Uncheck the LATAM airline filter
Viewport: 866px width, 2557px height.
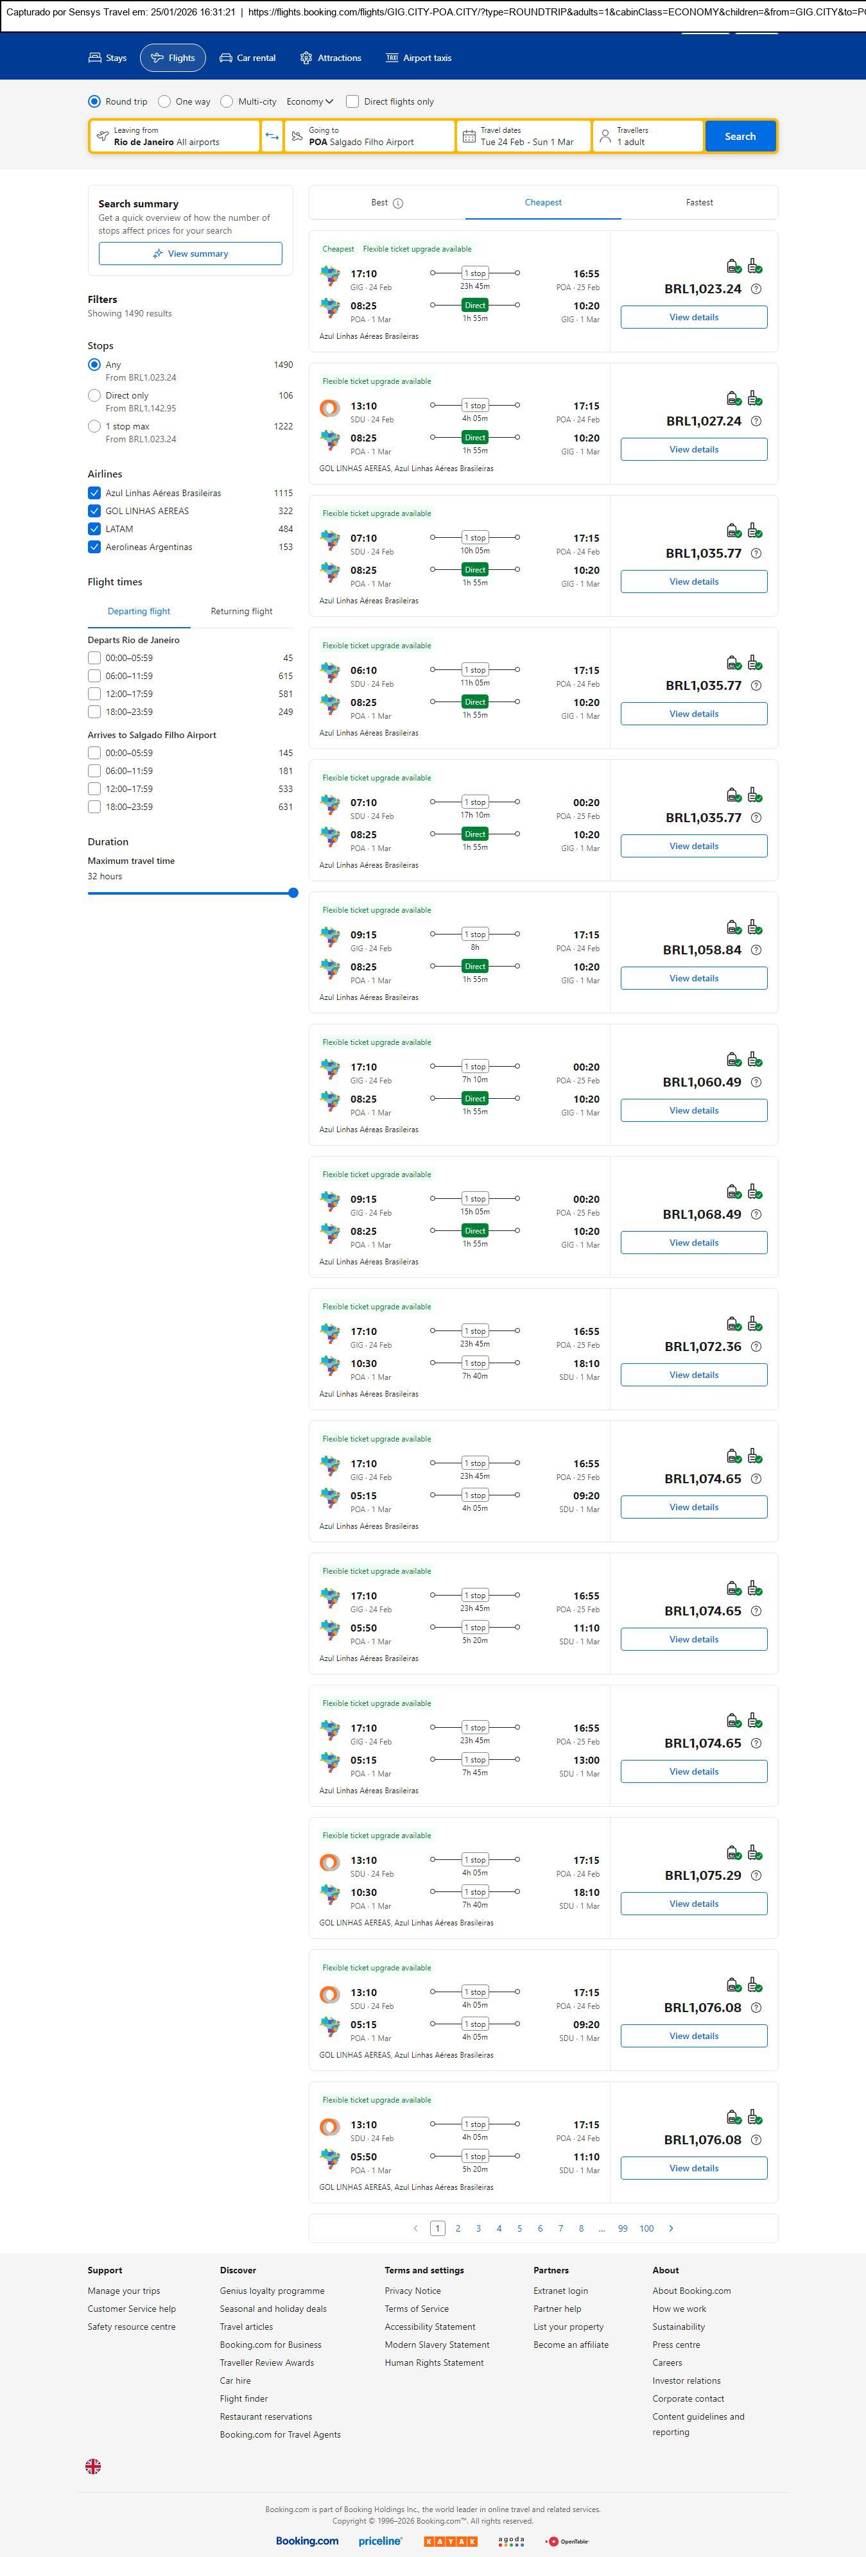94,529
